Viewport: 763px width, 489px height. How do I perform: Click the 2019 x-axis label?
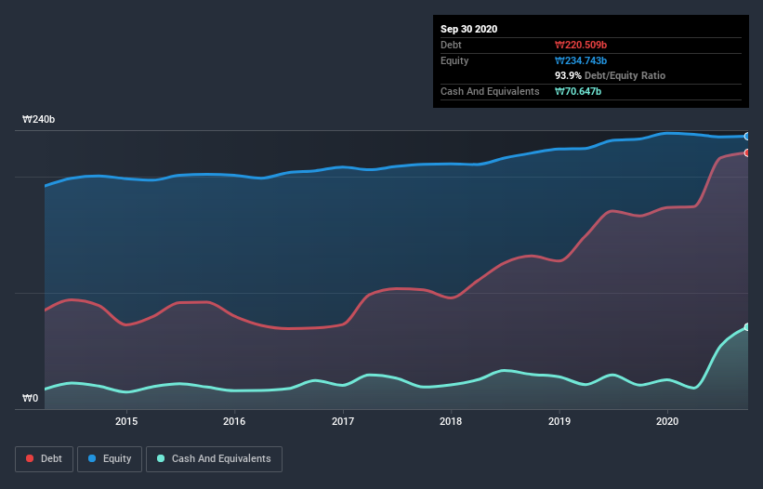tap(559, 421)
